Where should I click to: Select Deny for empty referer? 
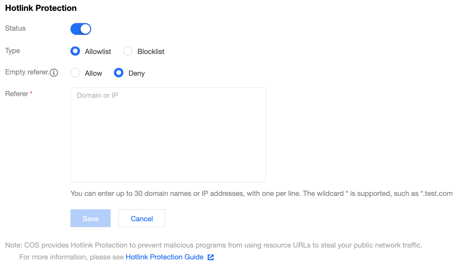point(129,73)
